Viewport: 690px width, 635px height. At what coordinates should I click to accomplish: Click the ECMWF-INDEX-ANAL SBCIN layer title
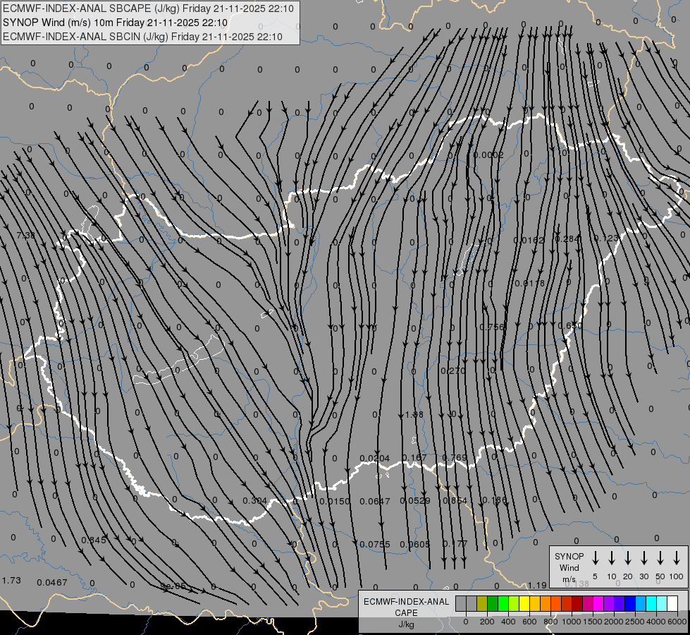(x=142, y=37)
